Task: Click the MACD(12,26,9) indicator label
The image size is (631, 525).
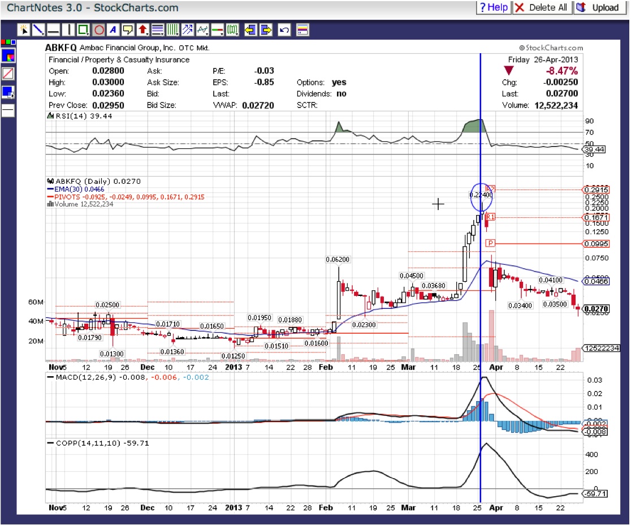Action: [x=86, y=377]
